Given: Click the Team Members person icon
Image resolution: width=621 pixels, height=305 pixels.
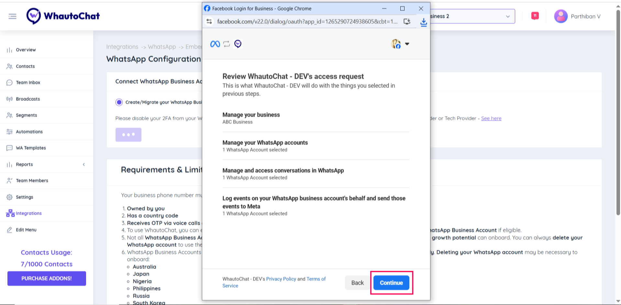Looking at the screenshot, I should [9, 181].
